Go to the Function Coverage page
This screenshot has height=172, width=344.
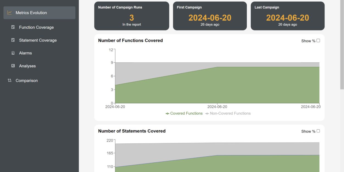point(36,27)
